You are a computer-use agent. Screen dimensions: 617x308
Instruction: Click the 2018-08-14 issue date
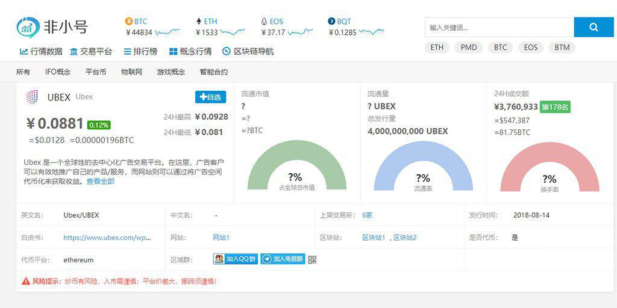coord(531,215)
